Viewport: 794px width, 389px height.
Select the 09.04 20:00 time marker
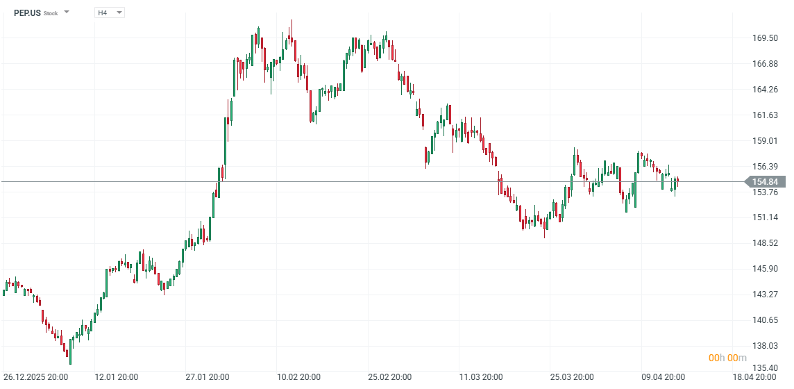click(663, 377)
